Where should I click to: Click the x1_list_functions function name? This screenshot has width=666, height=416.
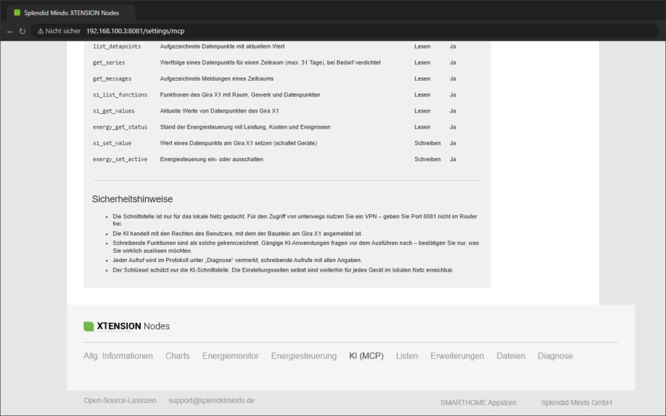[x=120, y=95]
